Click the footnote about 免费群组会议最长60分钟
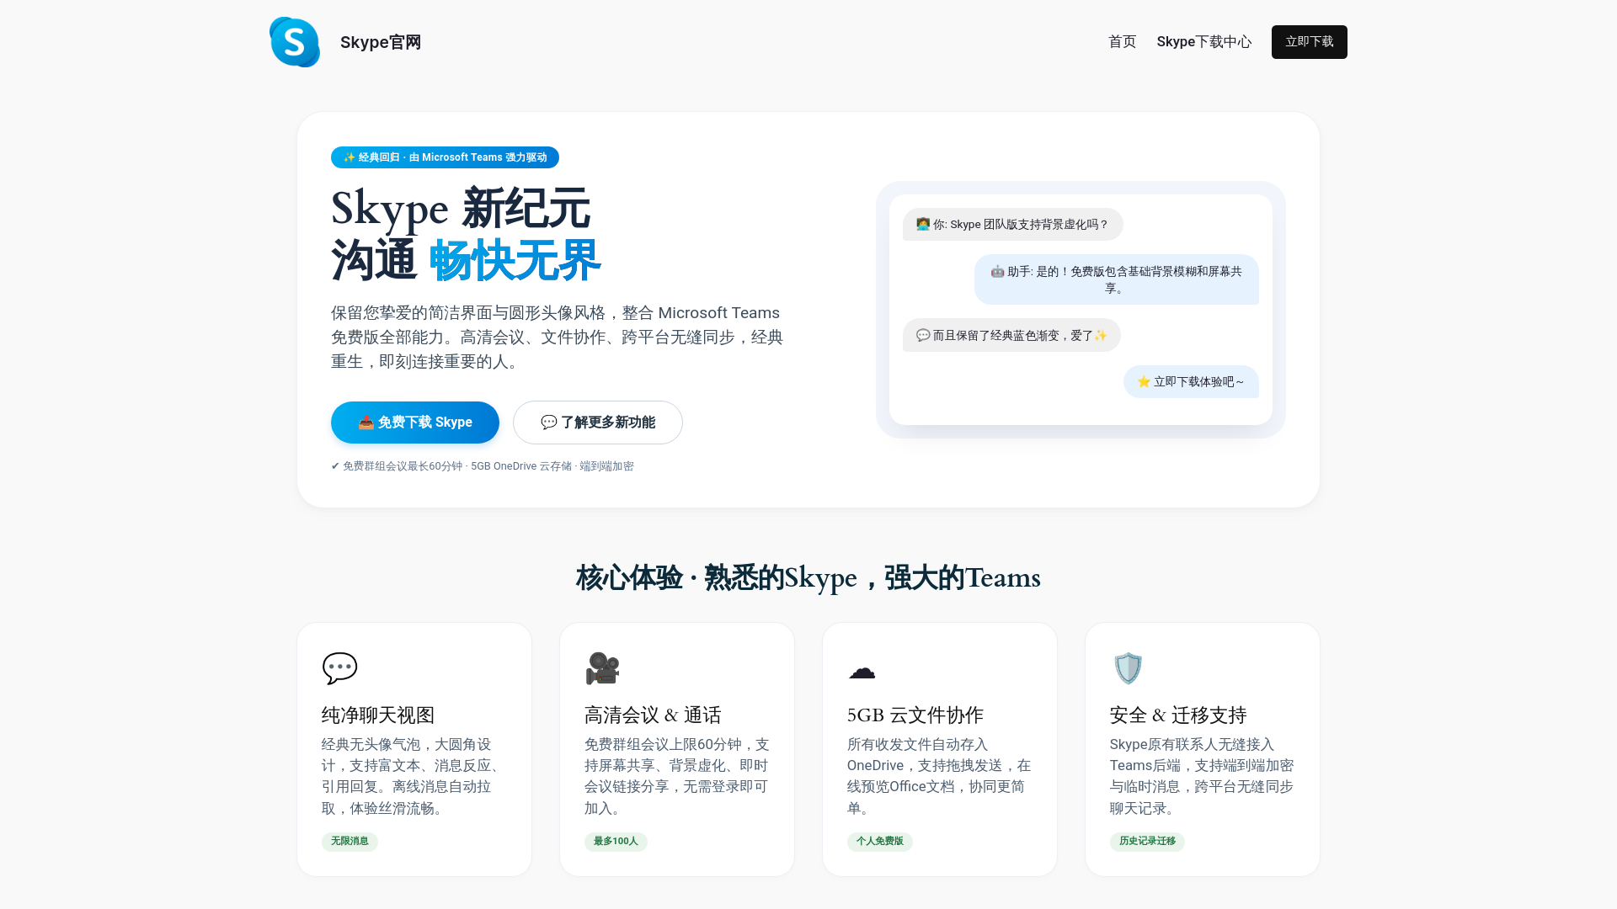Viewport: 1617px width, 909px height. pos(483,466)
